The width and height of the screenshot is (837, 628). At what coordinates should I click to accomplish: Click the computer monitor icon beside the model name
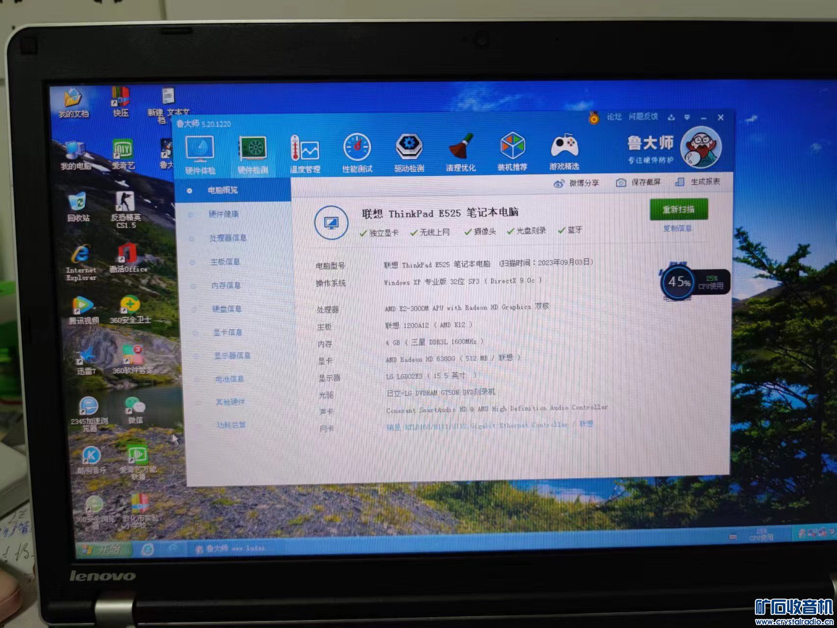click(331, 223)
